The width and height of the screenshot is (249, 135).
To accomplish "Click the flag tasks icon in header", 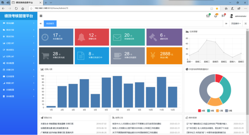I will click(223, 16).
